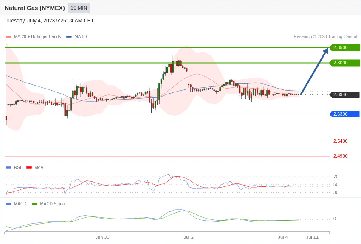361x244 pixels.
Task: Click the 2.8000 resistance price tag
Action: [x=345, y=63]
